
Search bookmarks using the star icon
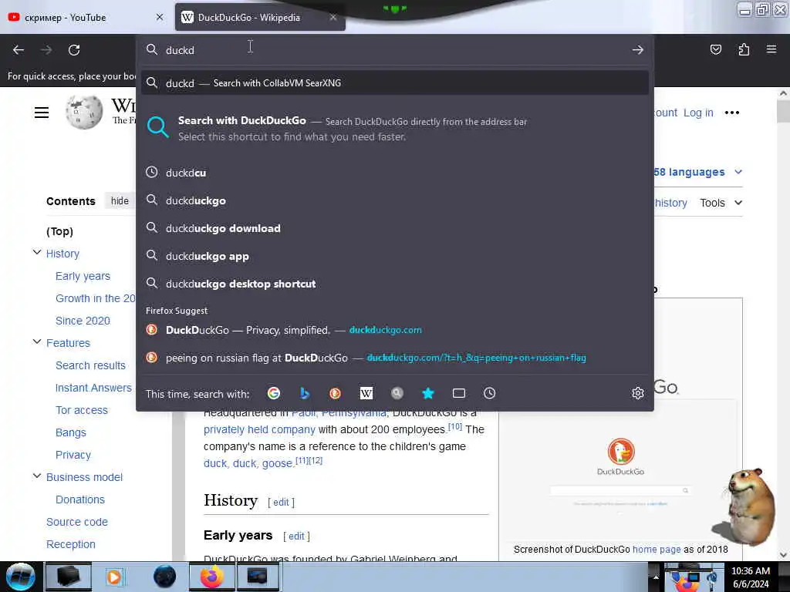tap(427, 393)
